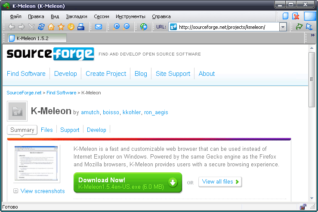Stop page loading with the X icon
The width and height of the screenshot is (318, 212).
(x=31, y=27)
